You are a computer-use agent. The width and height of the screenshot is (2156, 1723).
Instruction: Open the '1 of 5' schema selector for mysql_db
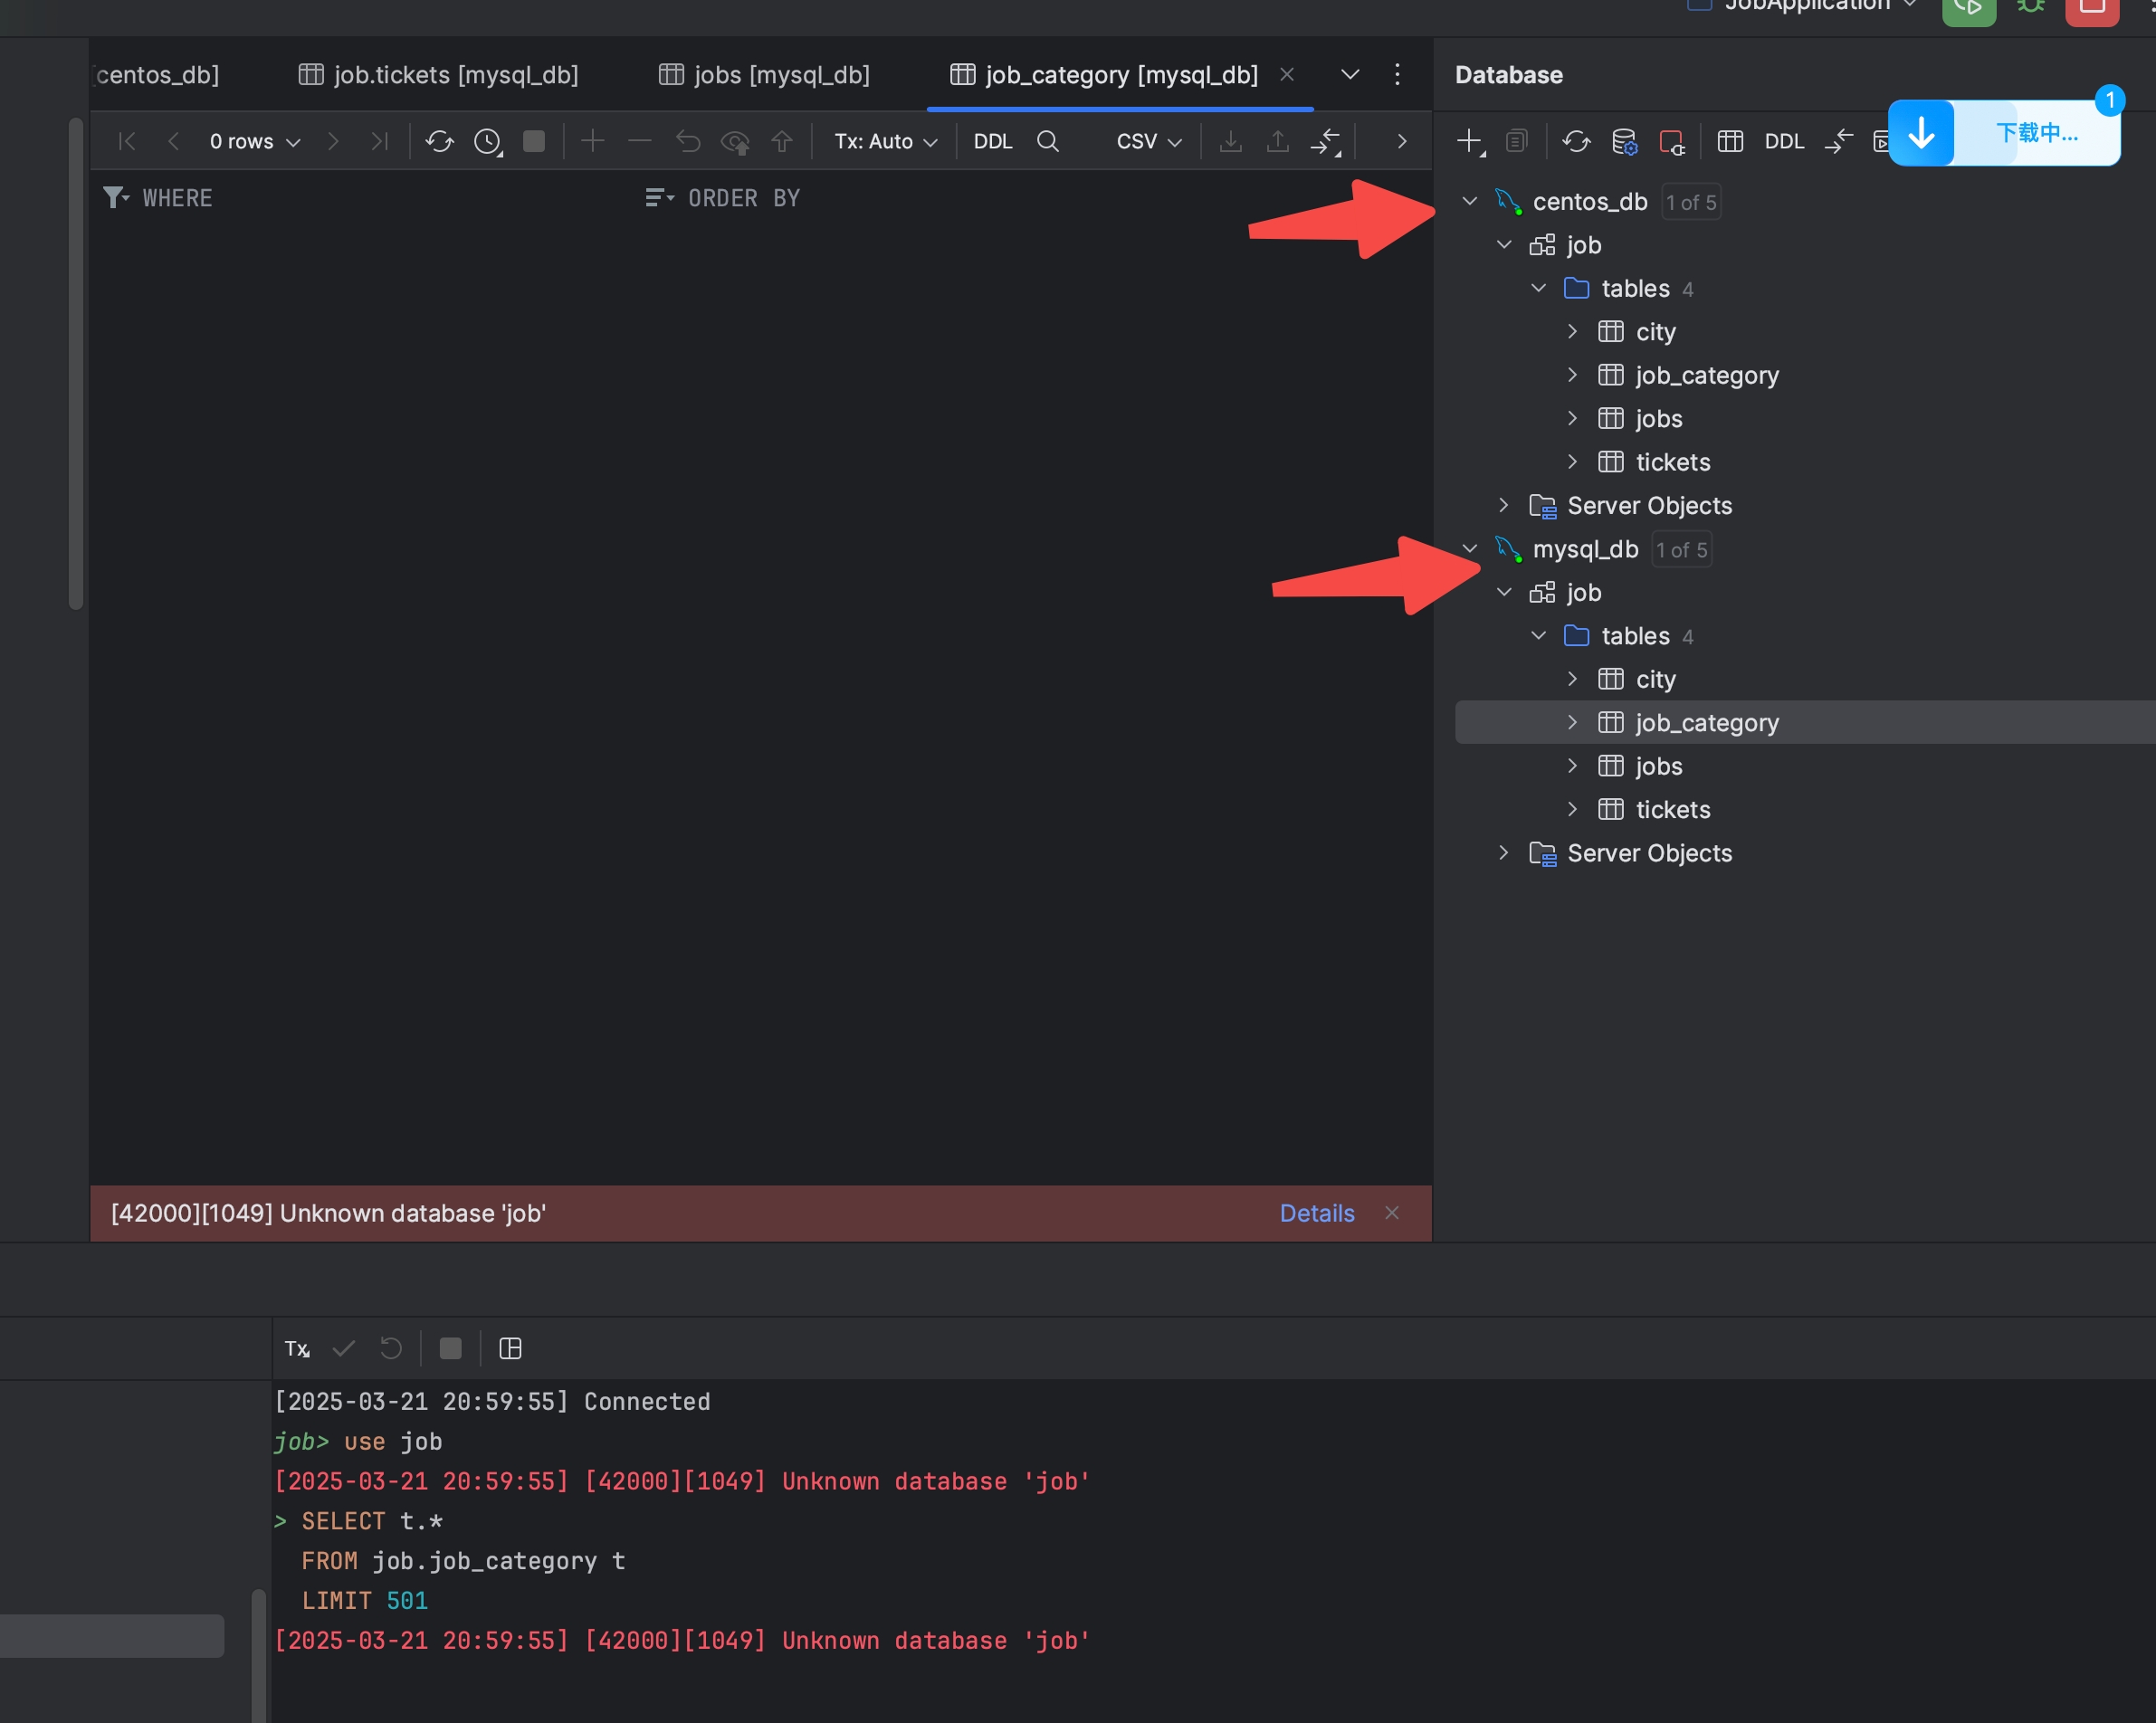point(1682,549)
